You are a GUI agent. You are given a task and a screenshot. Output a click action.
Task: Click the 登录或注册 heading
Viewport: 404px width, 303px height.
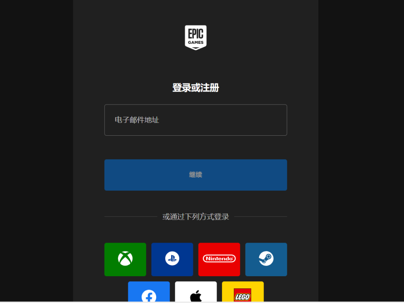pyautogui.click(x=196, y=88)
